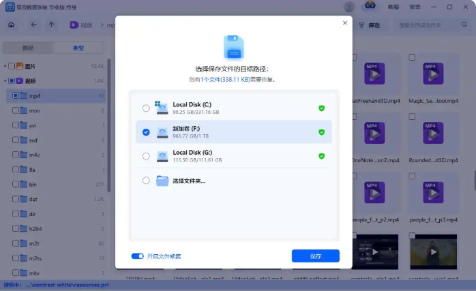Click the magnifier search icon
476x291 pixels.
click(x=464, y=25)
